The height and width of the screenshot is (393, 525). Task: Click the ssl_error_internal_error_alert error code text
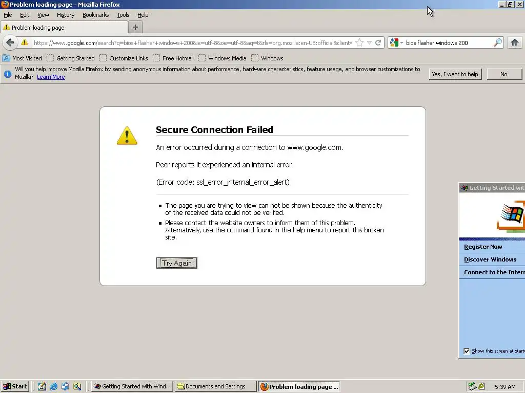242,182
